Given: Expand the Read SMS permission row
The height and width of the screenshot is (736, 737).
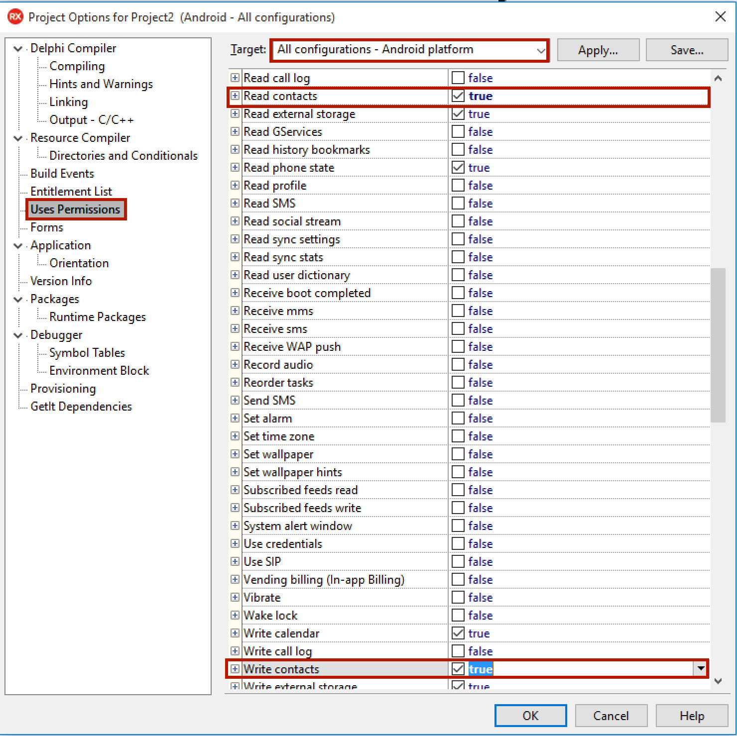Looking at the screenshot, I should [x=235, y=203].
